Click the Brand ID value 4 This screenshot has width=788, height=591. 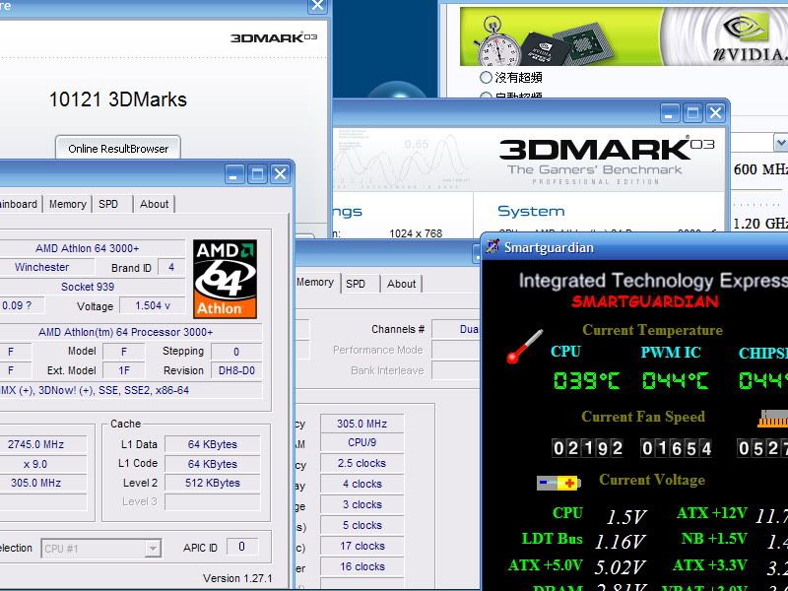pos(171,267)
